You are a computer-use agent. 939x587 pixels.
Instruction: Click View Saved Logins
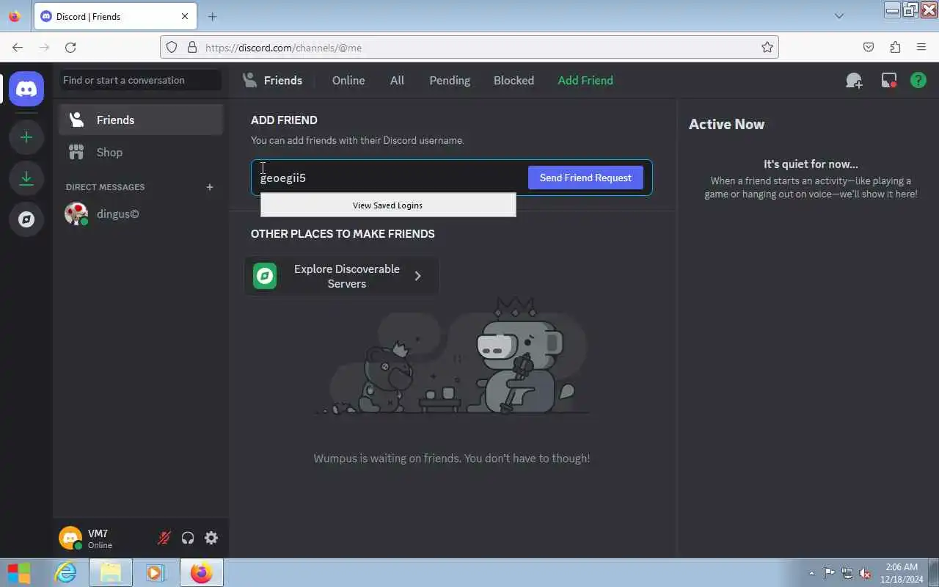tap(388, 205)
